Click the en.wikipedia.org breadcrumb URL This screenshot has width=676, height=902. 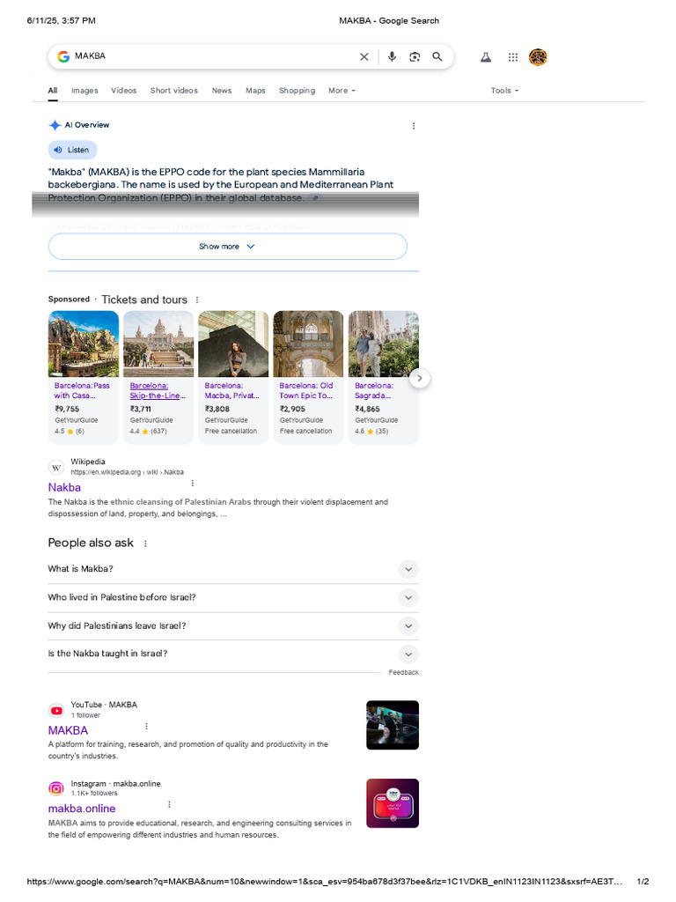pos(127,472)
